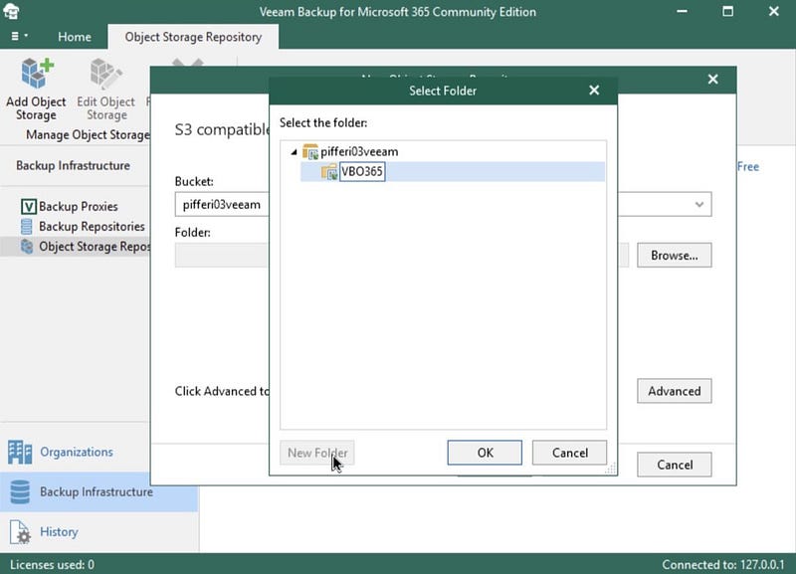Viewport: 796px width, 574px height.
Task: Click the VBO365 folder name edit field
Action: (x=362, y=171)
